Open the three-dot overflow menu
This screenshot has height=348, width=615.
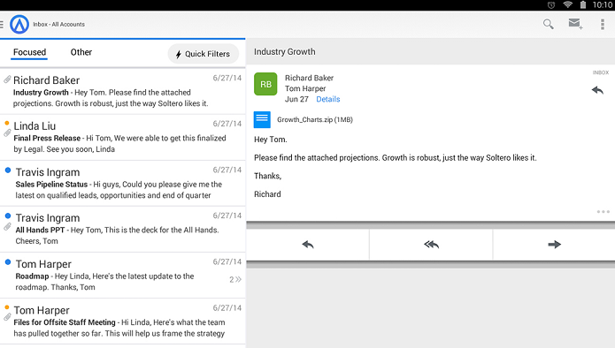point(603,24)
